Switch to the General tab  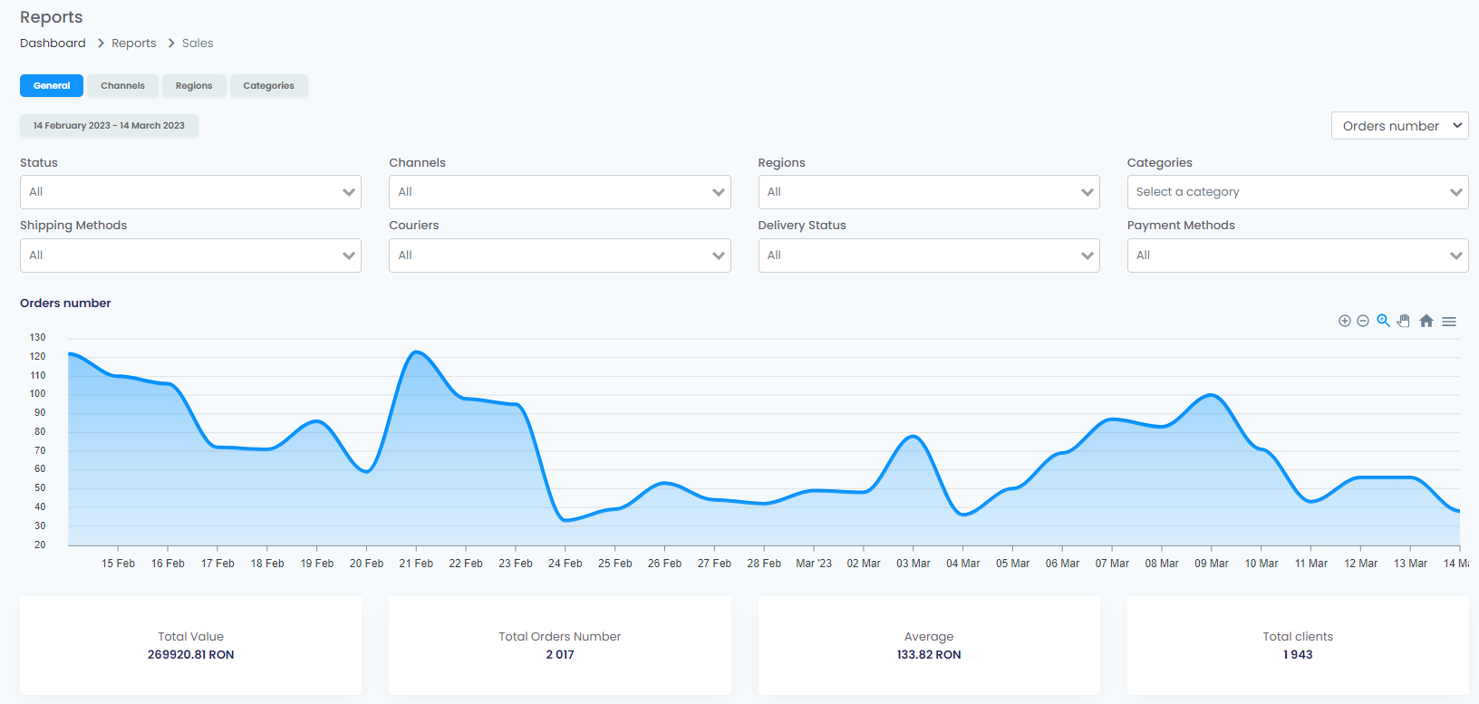pyautogui.click(x=52, y=85)
